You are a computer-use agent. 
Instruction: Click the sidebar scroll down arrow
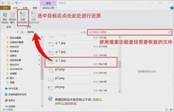tap(42, 106)
